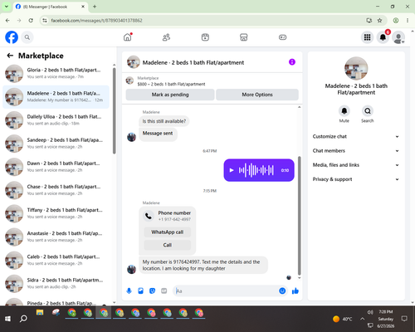Open Windows taskbar search
415x332 pixels.
point(23,319)
